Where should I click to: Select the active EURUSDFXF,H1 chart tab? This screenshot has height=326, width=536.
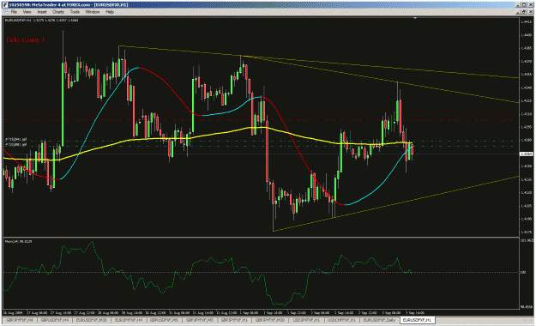tap(417, 320)
